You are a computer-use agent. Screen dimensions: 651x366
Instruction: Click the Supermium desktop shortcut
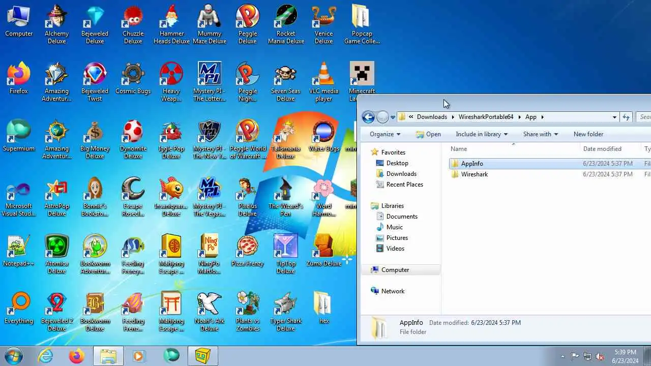[19, 136]
